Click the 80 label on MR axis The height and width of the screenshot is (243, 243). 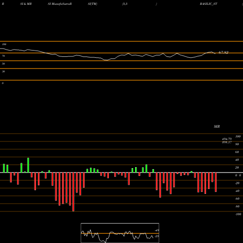point(237,144)
